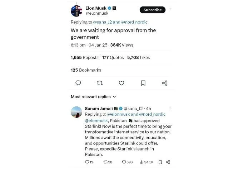Repost Sanam Jamali's reply
This screenshot has height=172, width=243.
[105, 162]
